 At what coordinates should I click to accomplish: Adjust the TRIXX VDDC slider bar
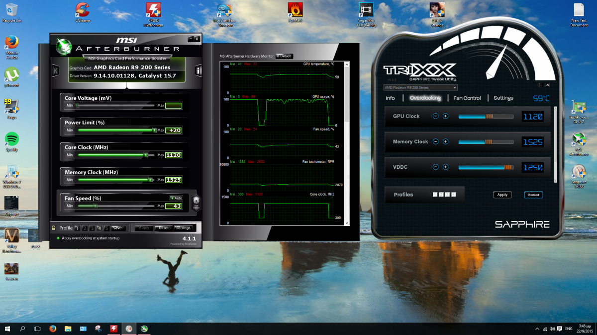[x=486, y=167]
